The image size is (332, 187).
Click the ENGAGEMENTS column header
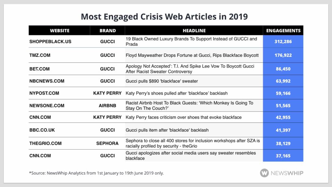283,31
